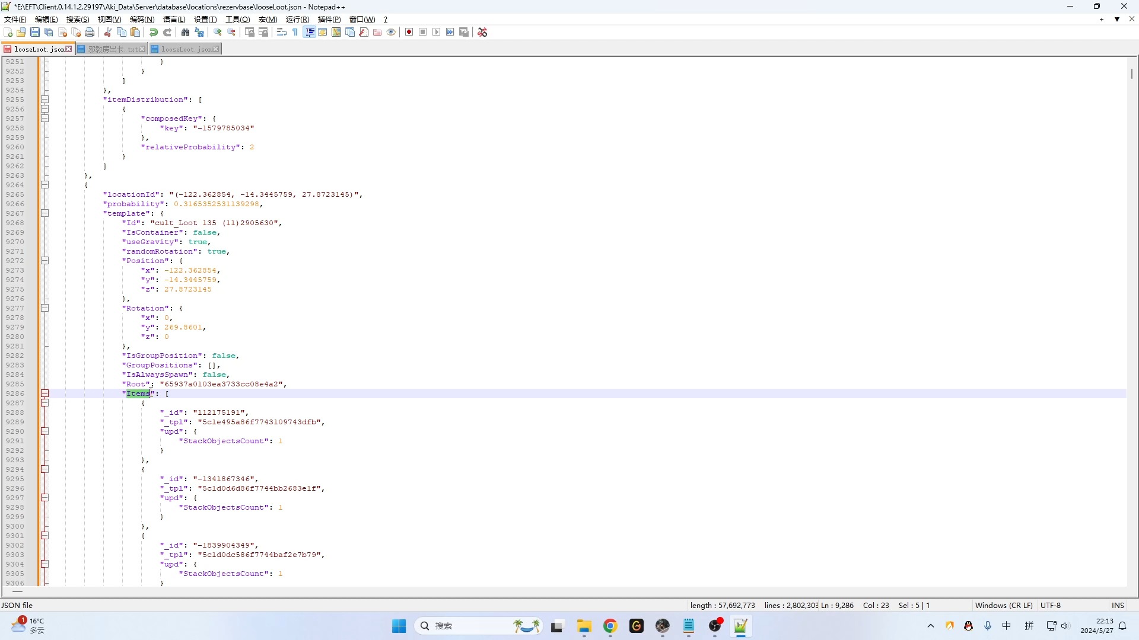The image size is (1139, 640).
Task: Click the zoom in icon in toolbar
Action: (x=218, y=32)
